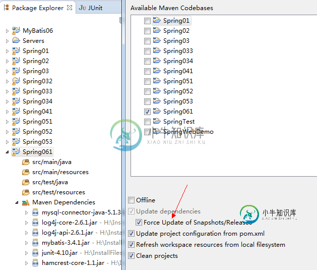Click Spring033 Maven folder icon in codebases list
This screenshot has width=317, height=270.
[157, 50]
